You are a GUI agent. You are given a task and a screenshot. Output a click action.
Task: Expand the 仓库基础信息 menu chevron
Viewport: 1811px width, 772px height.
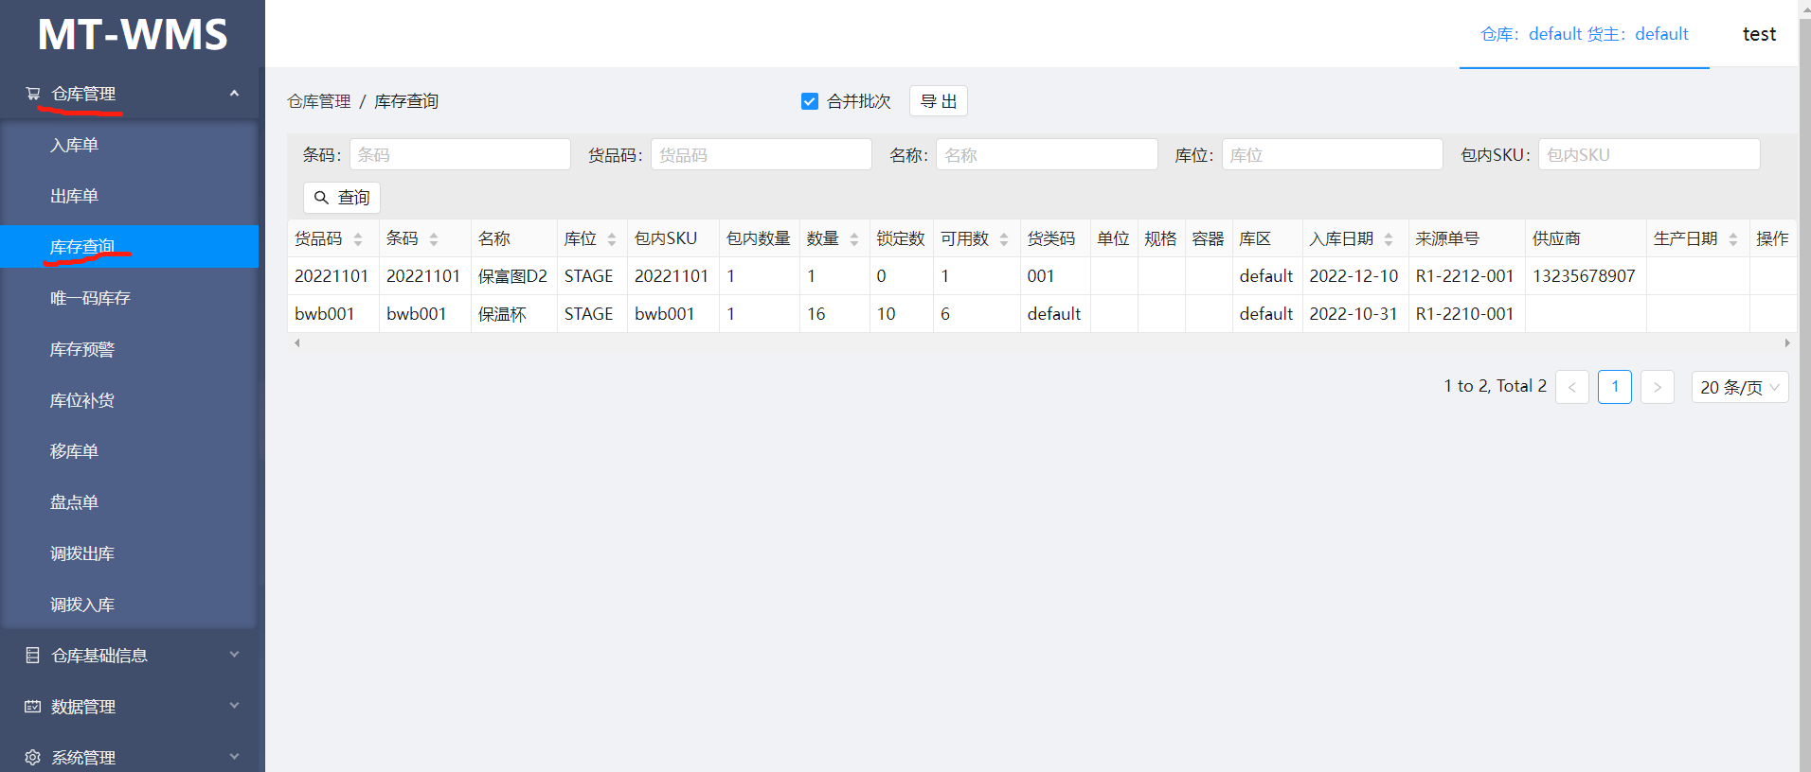[x=234, y=655]
